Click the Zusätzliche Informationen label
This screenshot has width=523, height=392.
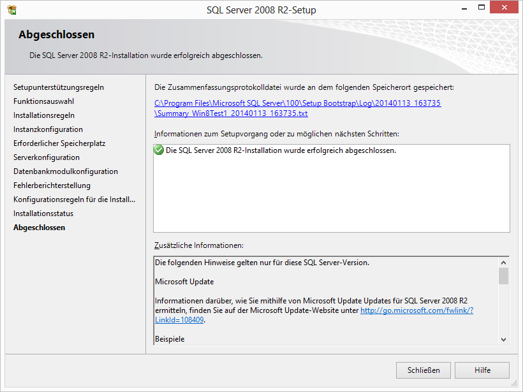click(x=199, y=245)
